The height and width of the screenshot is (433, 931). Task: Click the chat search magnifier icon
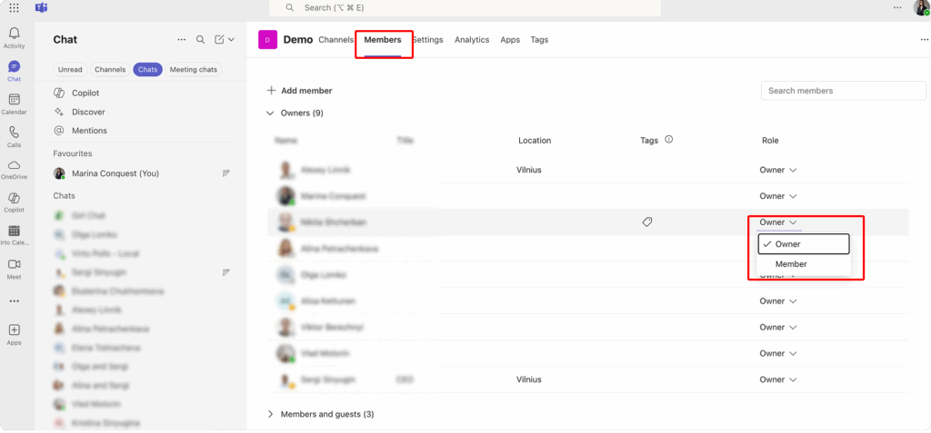point(200,40)
